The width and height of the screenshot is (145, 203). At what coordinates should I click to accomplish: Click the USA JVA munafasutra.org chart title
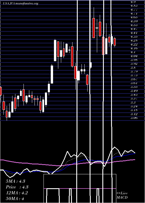[x=21, y=3]
